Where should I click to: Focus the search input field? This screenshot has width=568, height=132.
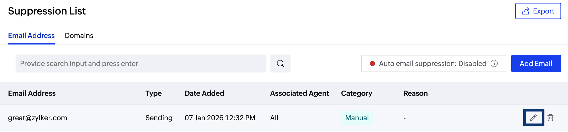[x=140, y=63]
